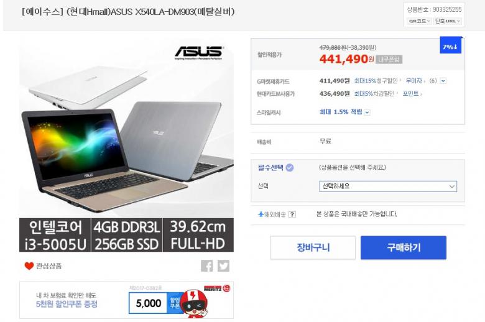This screenshot has height=322, width=485.
Task: Share product via Twitter icon
Action: pyautogui.click(x=224, y=265)
